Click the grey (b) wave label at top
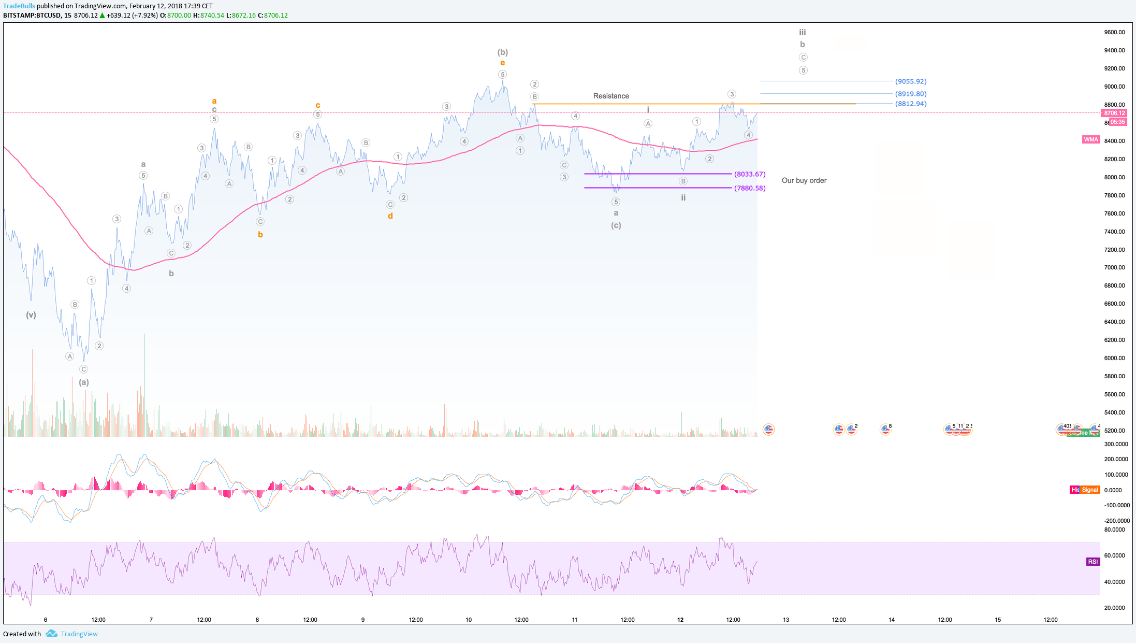The height and width of the screenshot is (643, 1136). tap(503, 52)
